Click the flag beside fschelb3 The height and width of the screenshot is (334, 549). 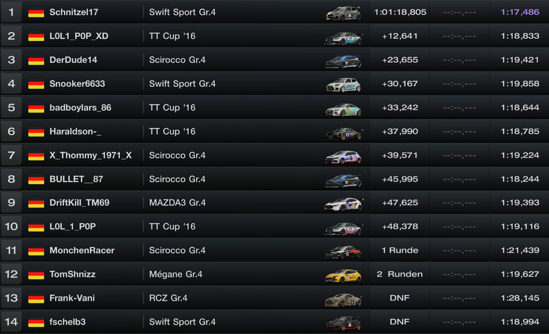tap(36, 323)
